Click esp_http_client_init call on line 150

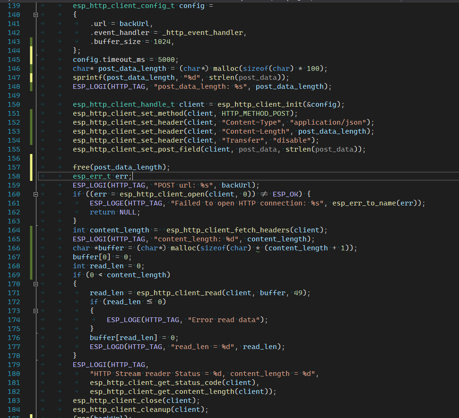click(260, 104)
